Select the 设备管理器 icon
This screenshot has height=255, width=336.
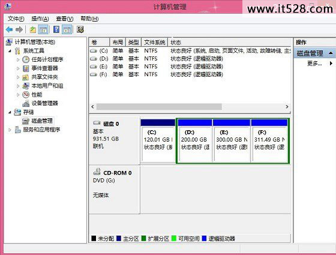(x=26, y=103)
